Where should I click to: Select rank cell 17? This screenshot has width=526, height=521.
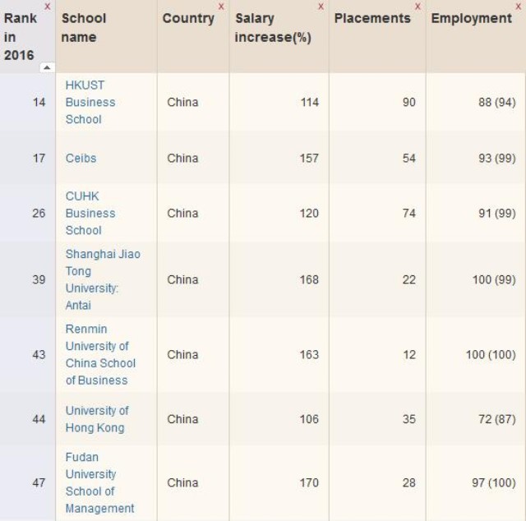pyautogui.click(x=39, y=158)
